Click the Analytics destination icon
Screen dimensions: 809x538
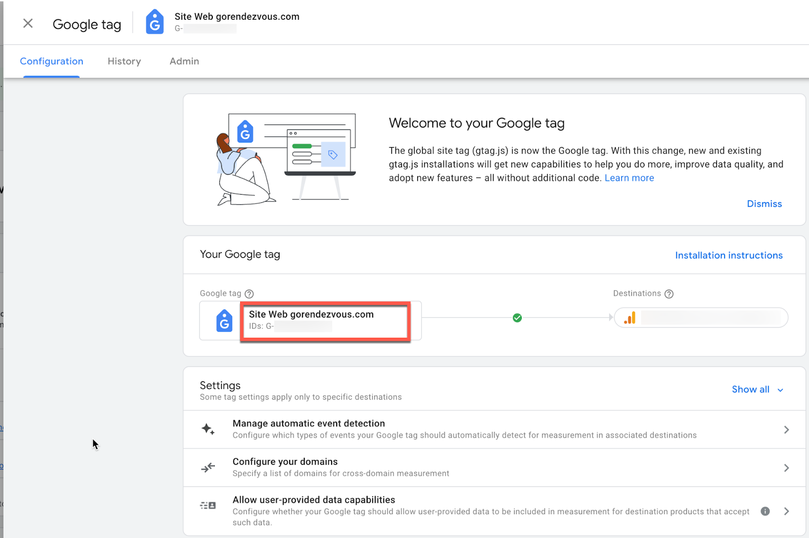click(x=630, y=318)
